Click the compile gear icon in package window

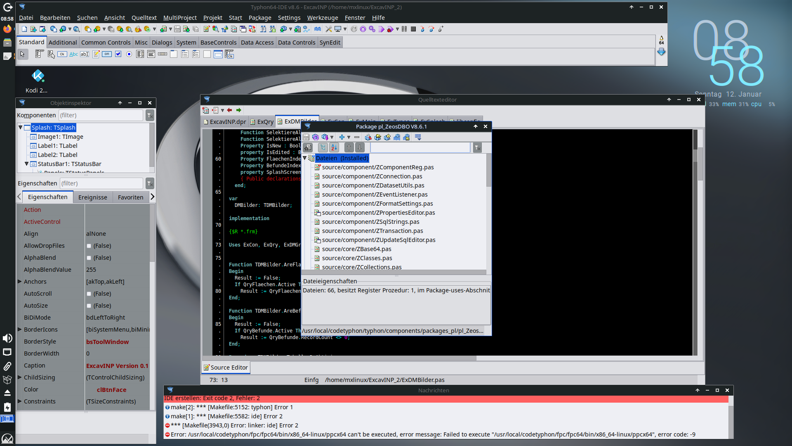(x=316, y=137)
